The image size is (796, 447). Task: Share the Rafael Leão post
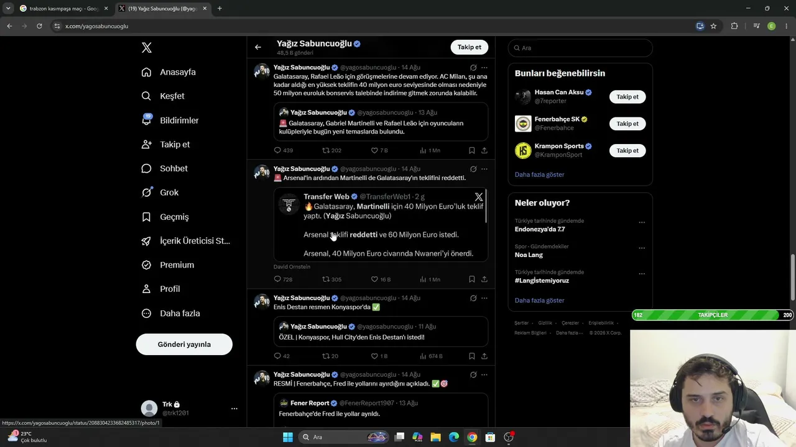[x=484, y=150]
